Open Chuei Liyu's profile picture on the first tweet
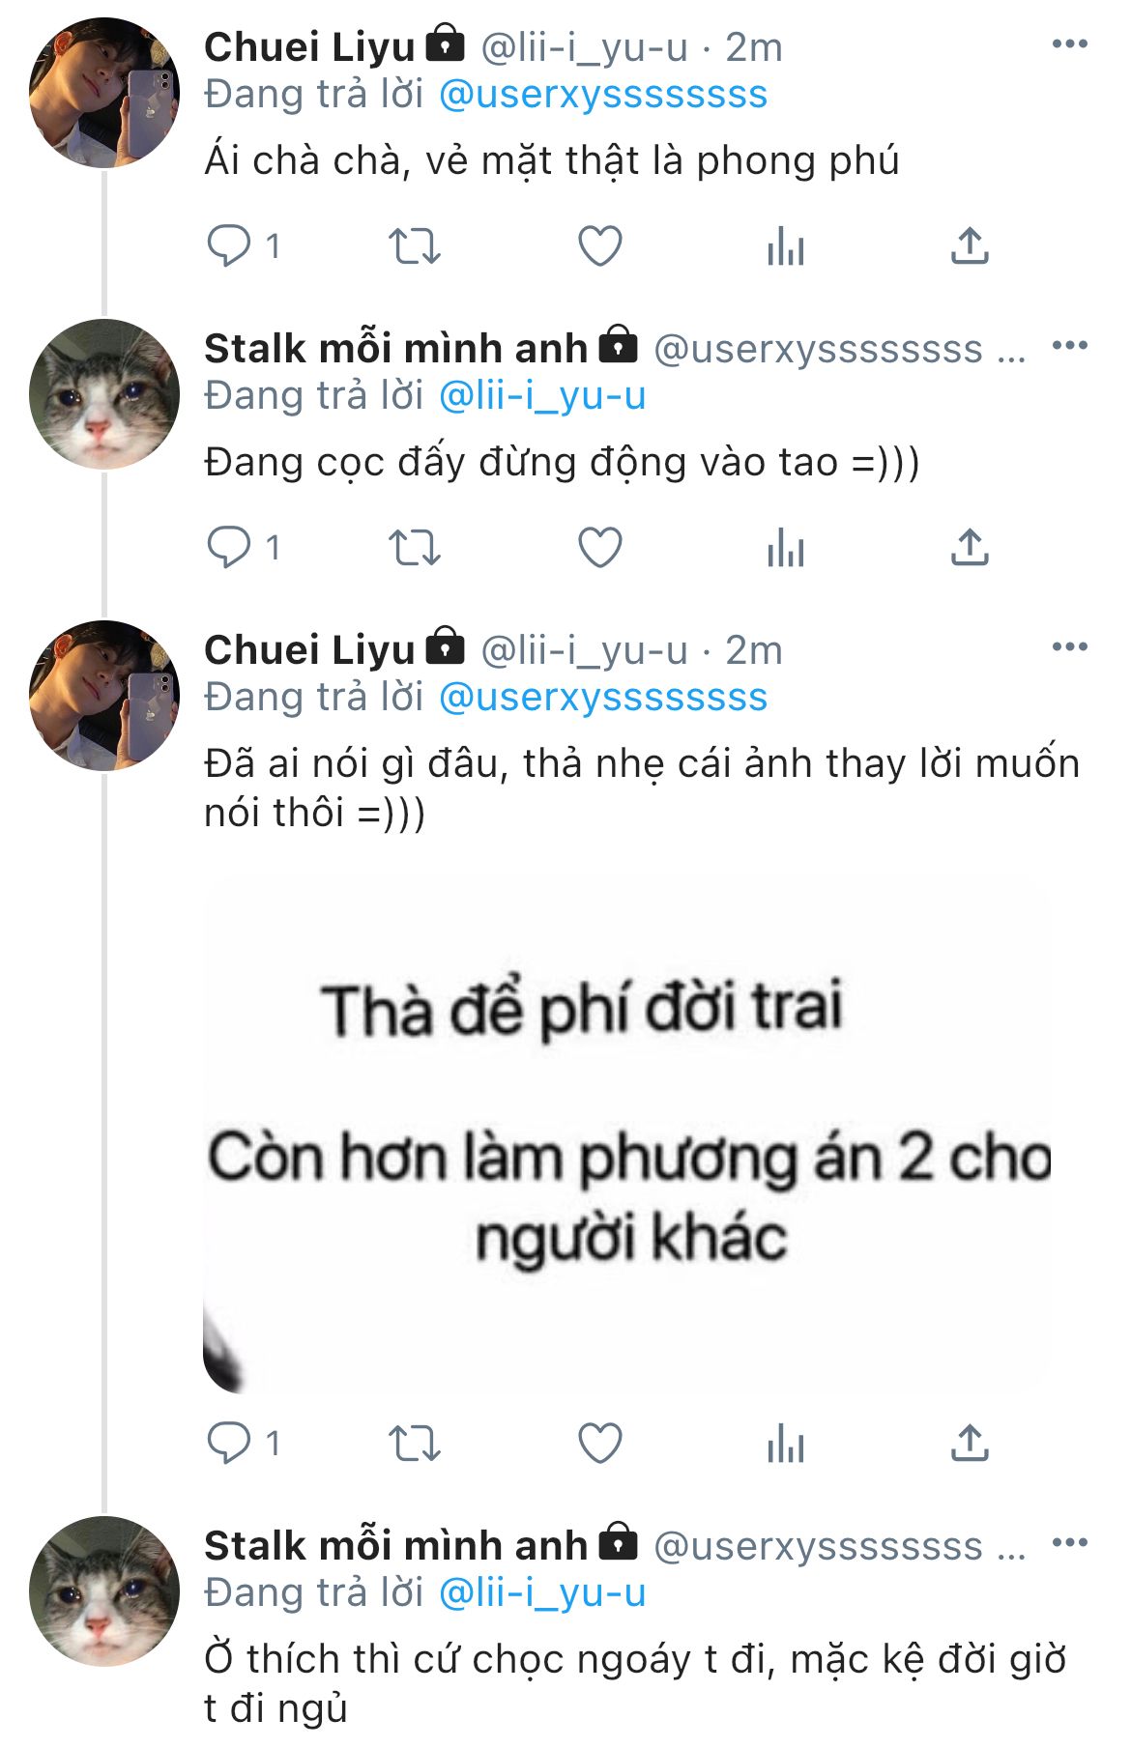 pyautogui.click(x=104, y=93)
